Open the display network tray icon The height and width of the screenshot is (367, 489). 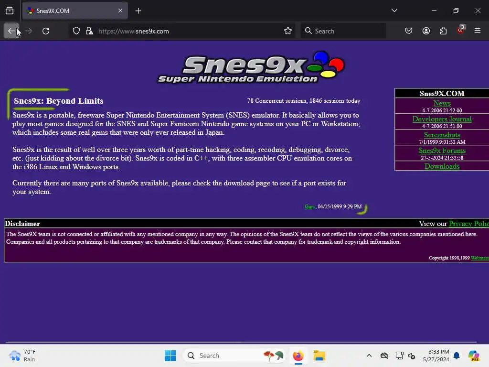pos(399,356)
